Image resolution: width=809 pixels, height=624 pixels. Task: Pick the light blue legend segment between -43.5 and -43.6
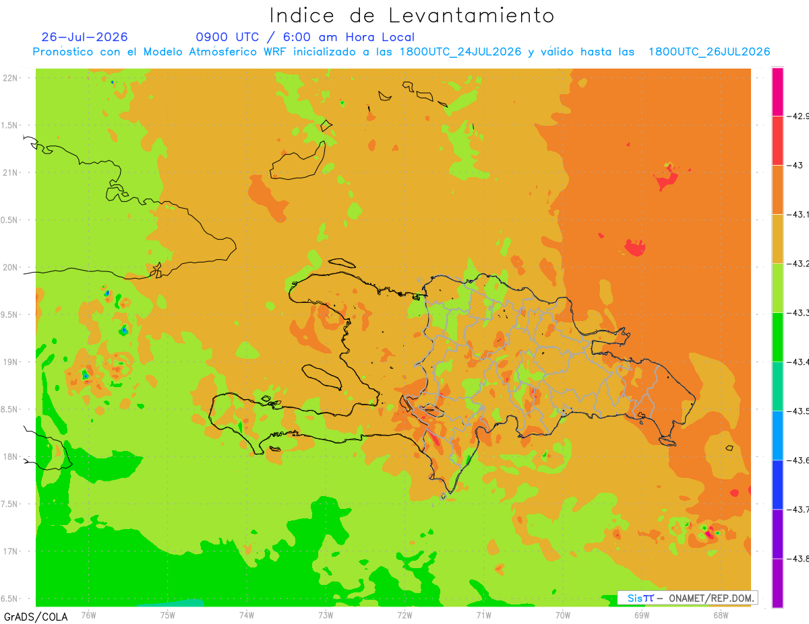pyautogui.click(x=777, y=436)
